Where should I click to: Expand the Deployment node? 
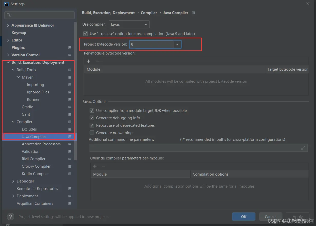coord(13,196)
